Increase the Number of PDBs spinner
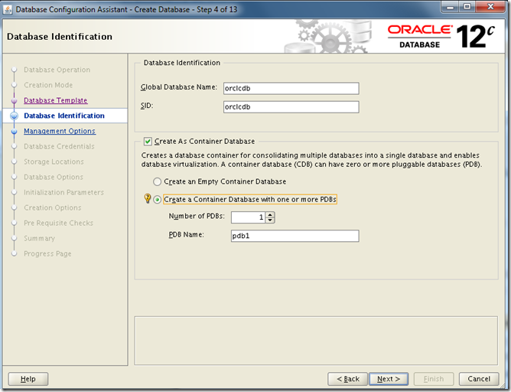This screenshot has width=511, height=392. pyautogui.click(x=270, y=214)
